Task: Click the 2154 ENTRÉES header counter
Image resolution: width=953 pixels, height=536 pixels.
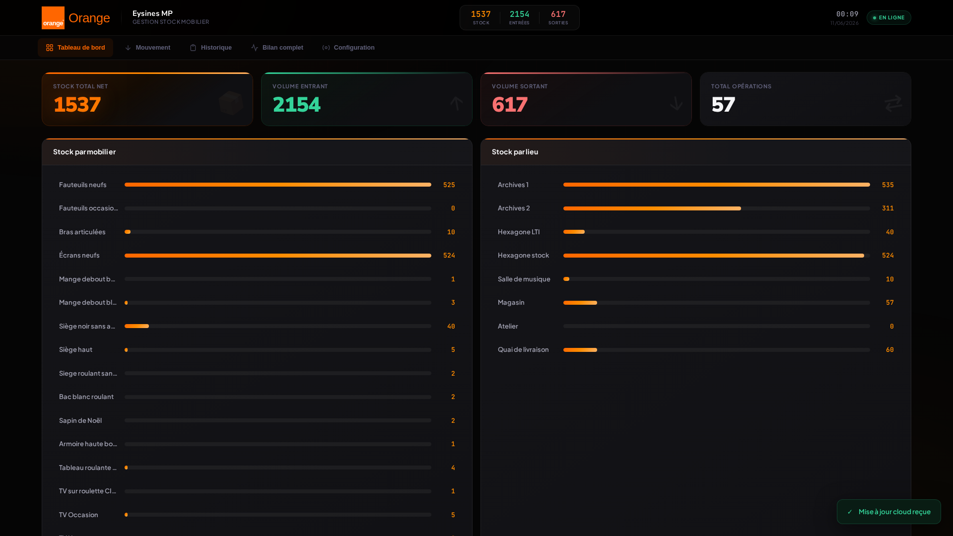Action: coord(519,17)
